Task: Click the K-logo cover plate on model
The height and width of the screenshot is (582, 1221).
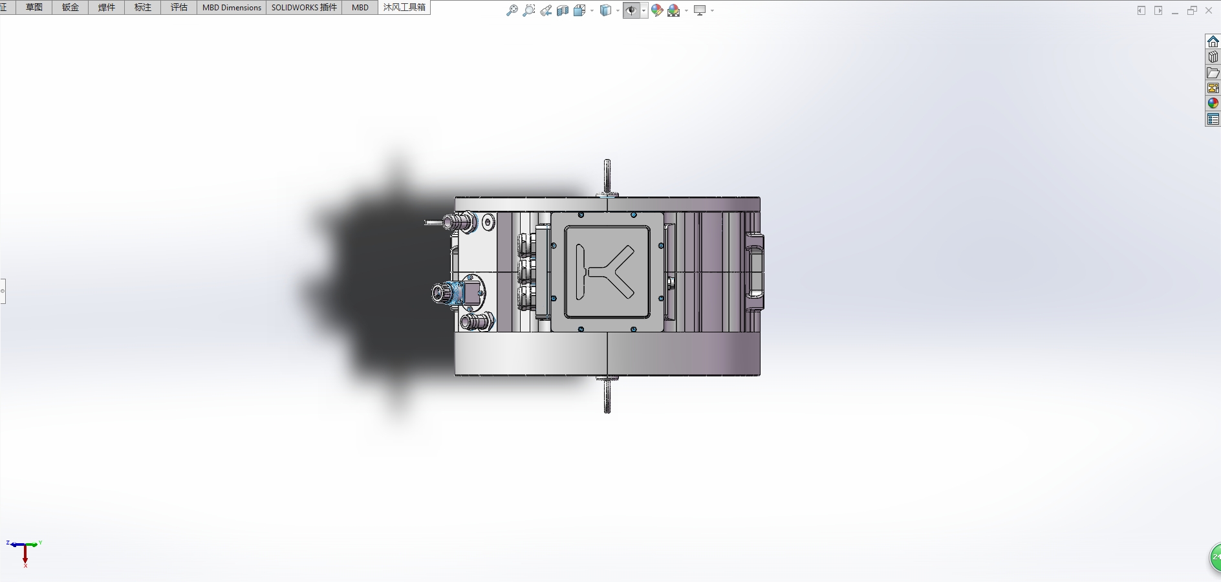Action: 607,272
